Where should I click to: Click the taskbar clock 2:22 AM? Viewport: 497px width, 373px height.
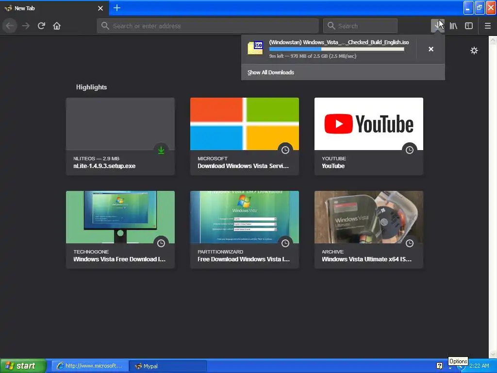(x=479, y=366)
